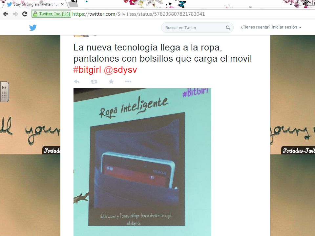
Task: Reload the page with the refresh icon
Action: tap(25, 14)
